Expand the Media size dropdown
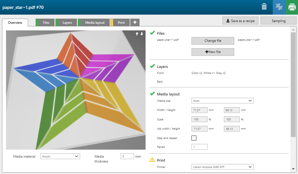 tap(222, 101)
